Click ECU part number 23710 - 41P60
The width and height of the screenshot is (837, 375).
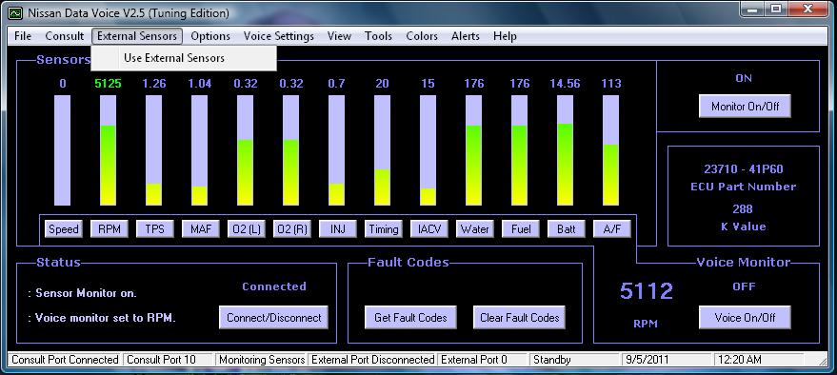pos(743,169)
